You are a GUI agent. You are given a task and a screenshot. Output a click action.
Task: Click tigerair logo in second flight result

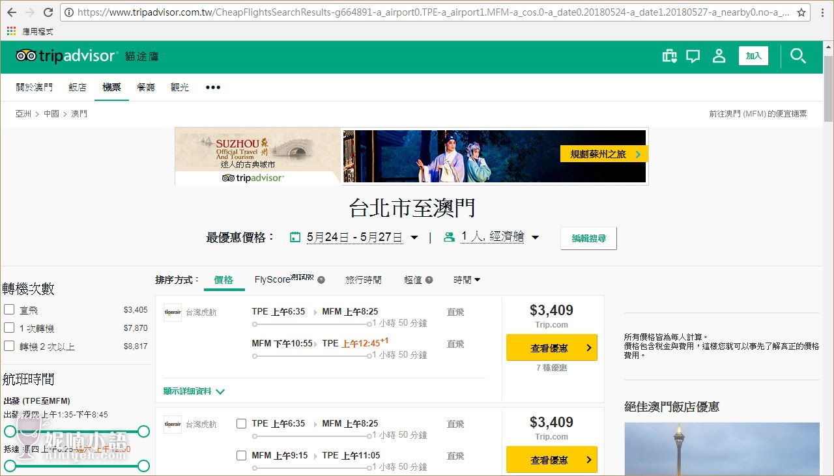point(173,424)
